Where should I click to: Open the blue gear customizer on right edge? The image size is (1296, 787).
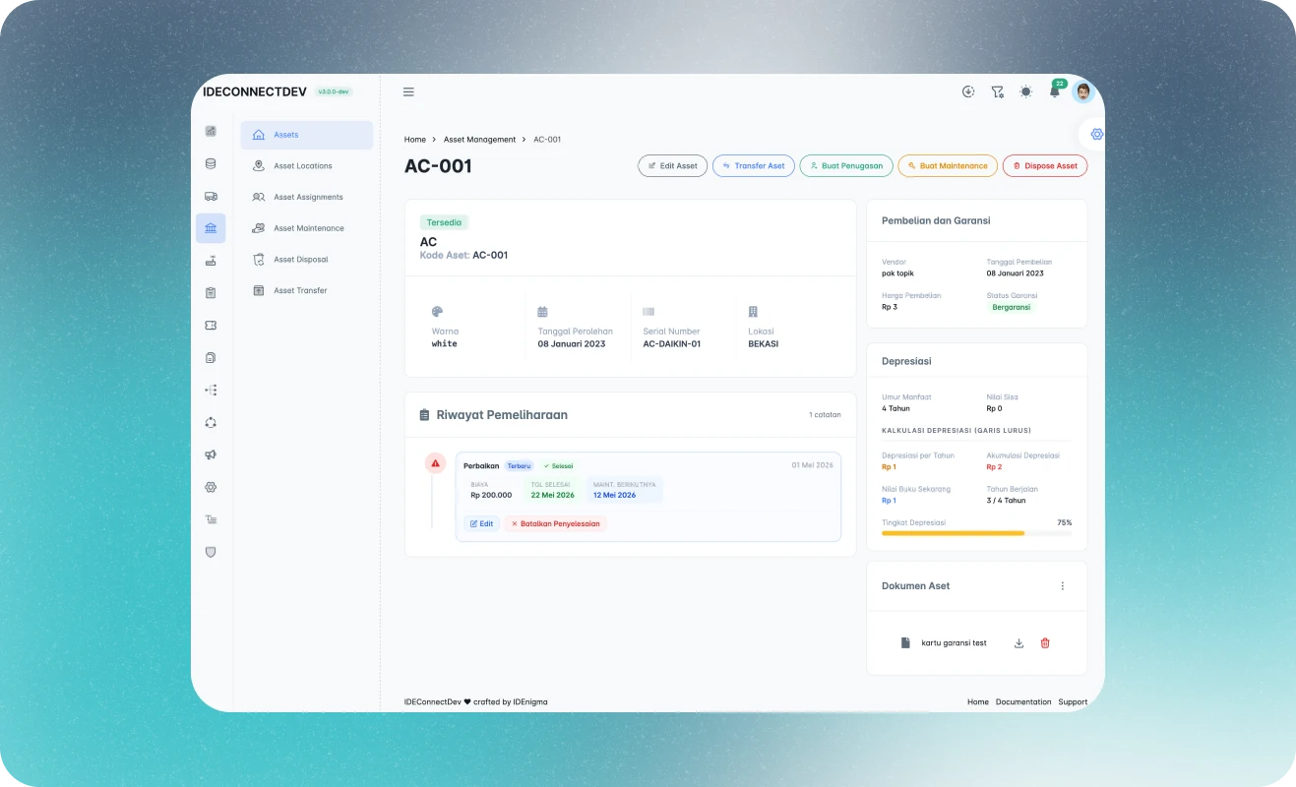tap(1097, 134)
